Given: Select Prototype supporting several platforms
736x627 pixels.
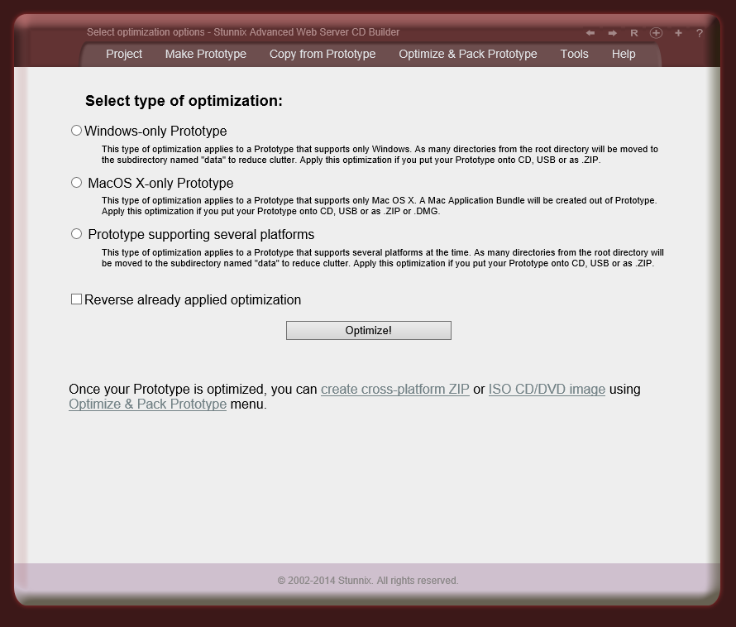Looking at the screenshot, I should click(x=76, y=234).
